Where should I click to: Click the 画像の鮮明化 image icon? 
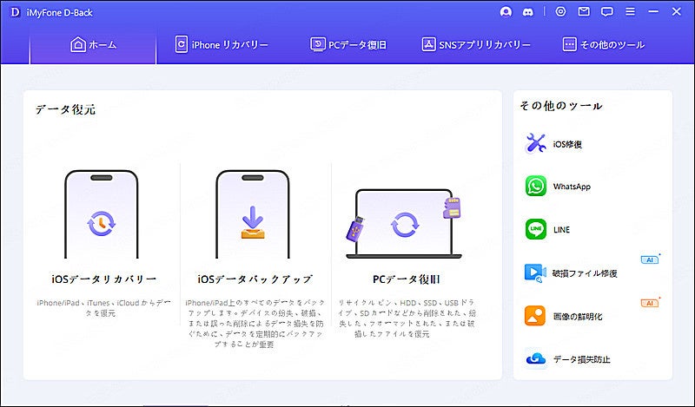(x=535, y=316)
